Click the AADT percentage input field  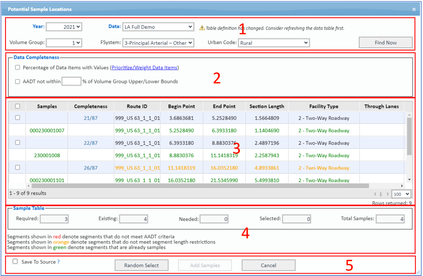tap(71, 82)
